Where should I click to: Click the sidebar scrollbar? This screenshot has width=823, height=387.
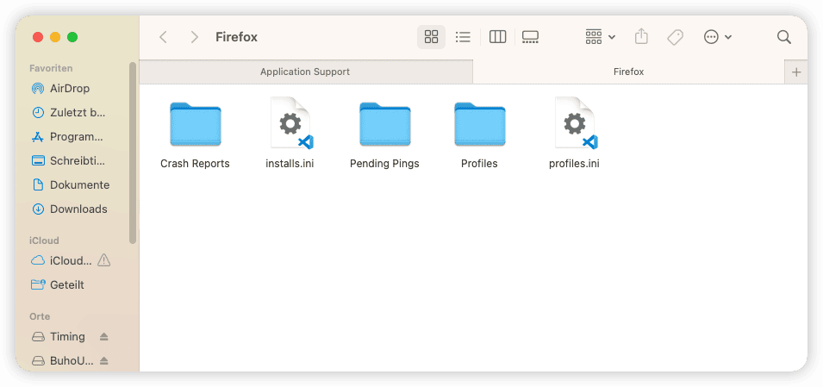(x=133, y=153)
